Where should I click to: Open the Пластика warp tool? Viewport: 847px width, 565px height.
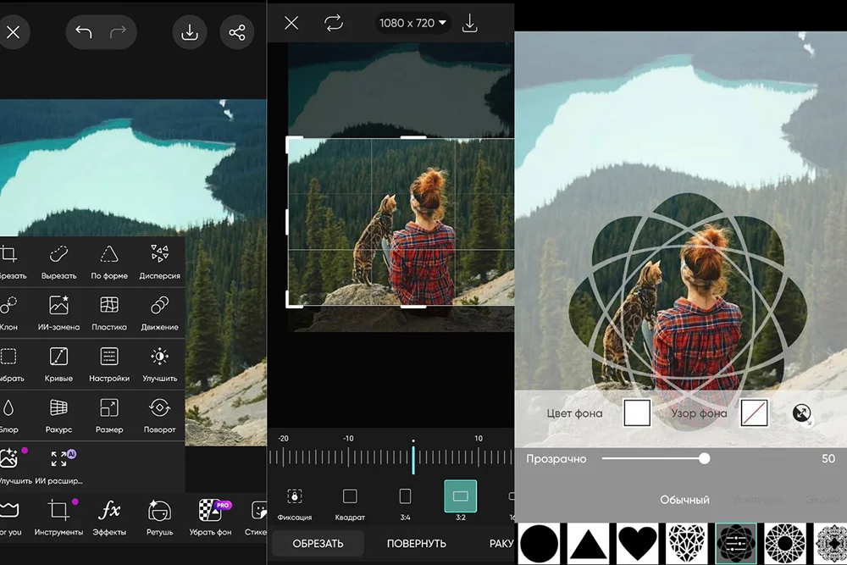[109, 311]
